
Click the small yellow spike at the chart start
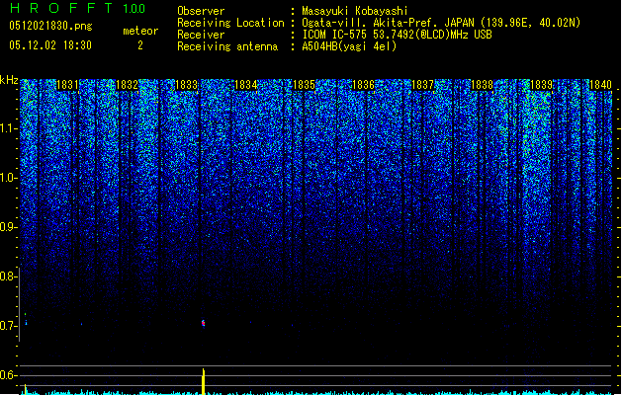tap(26, 389)
